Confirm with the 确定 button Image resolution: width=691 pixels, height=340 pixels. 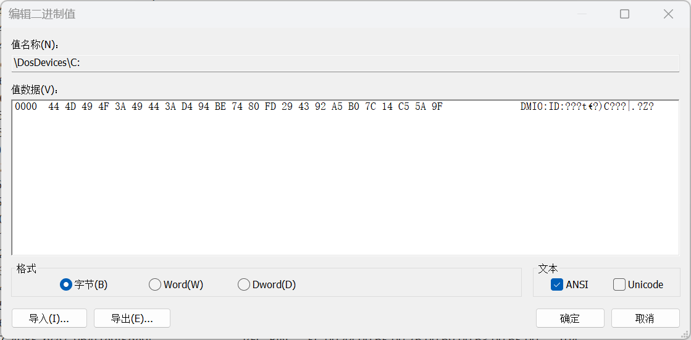tap(569, 318)
